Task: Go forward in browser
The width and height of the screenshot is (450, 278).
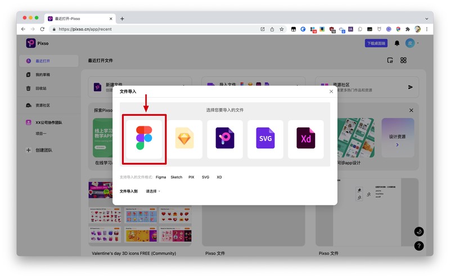Action: (x=33, y=29)
